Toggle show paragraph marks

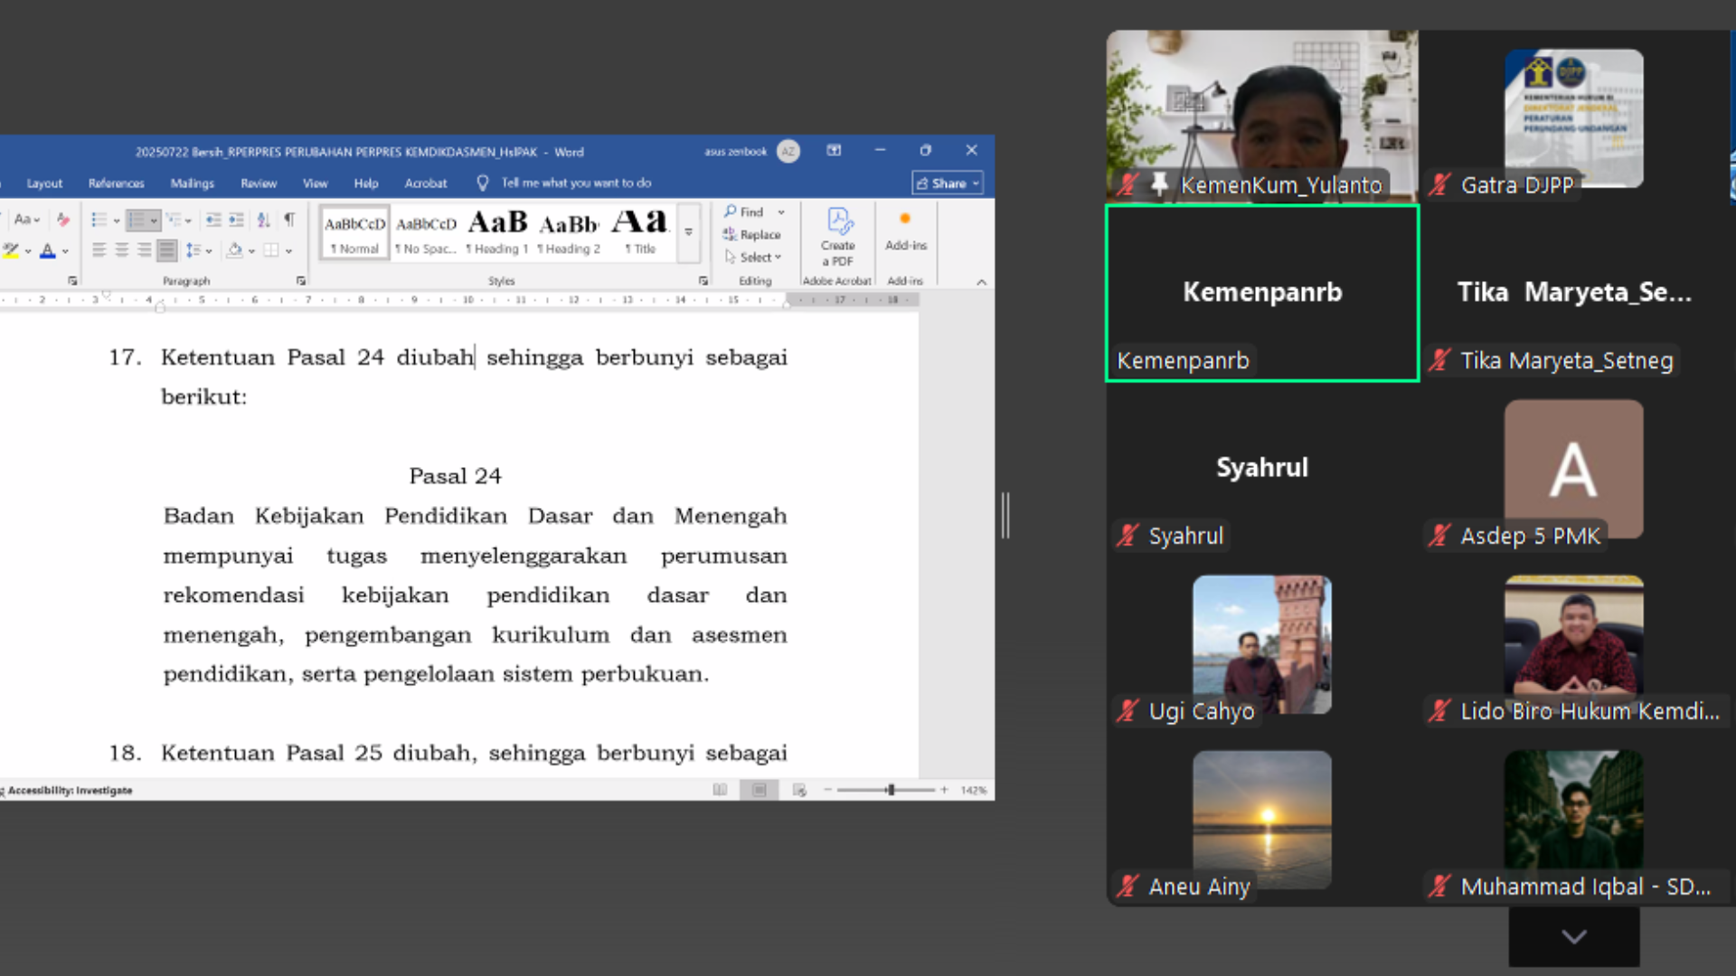(289, 220)
